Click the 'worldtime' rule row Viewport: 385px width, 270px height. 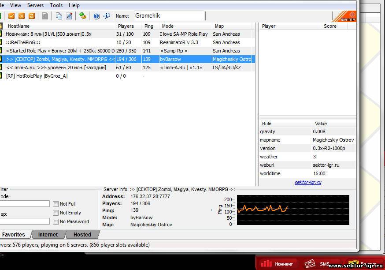[x=307, y=173]
